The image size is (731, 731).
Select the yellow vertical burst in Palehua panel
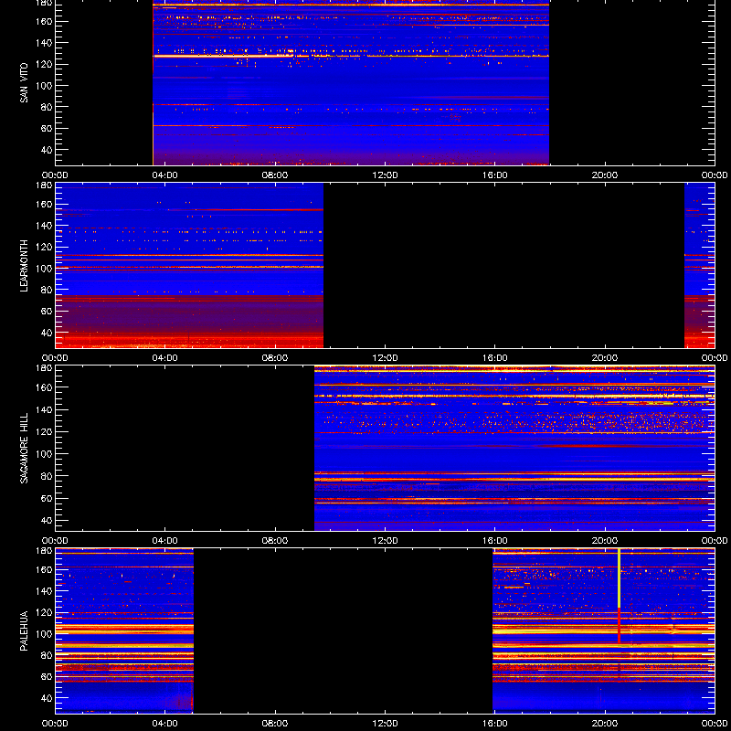click(619, 578)
